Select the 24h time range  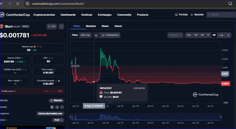189,35
